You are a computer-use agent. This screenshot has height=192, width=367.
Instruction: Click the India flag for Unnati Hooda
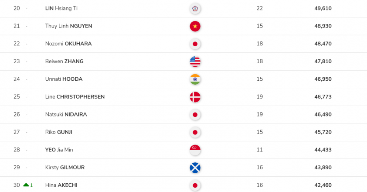195,79
